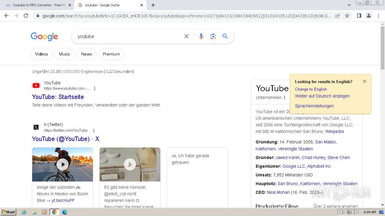The width and height of the screenshot is (385, 216).
Task: Open the YouTube: Startseite result
Action: pos(58,97)
